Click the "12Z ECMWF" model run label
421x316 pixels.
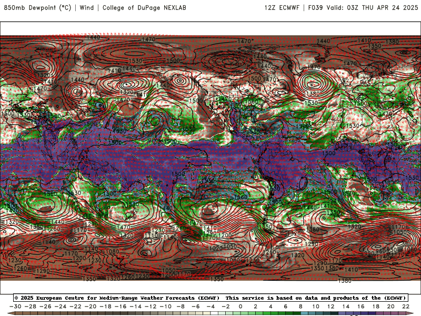[282, 8]
